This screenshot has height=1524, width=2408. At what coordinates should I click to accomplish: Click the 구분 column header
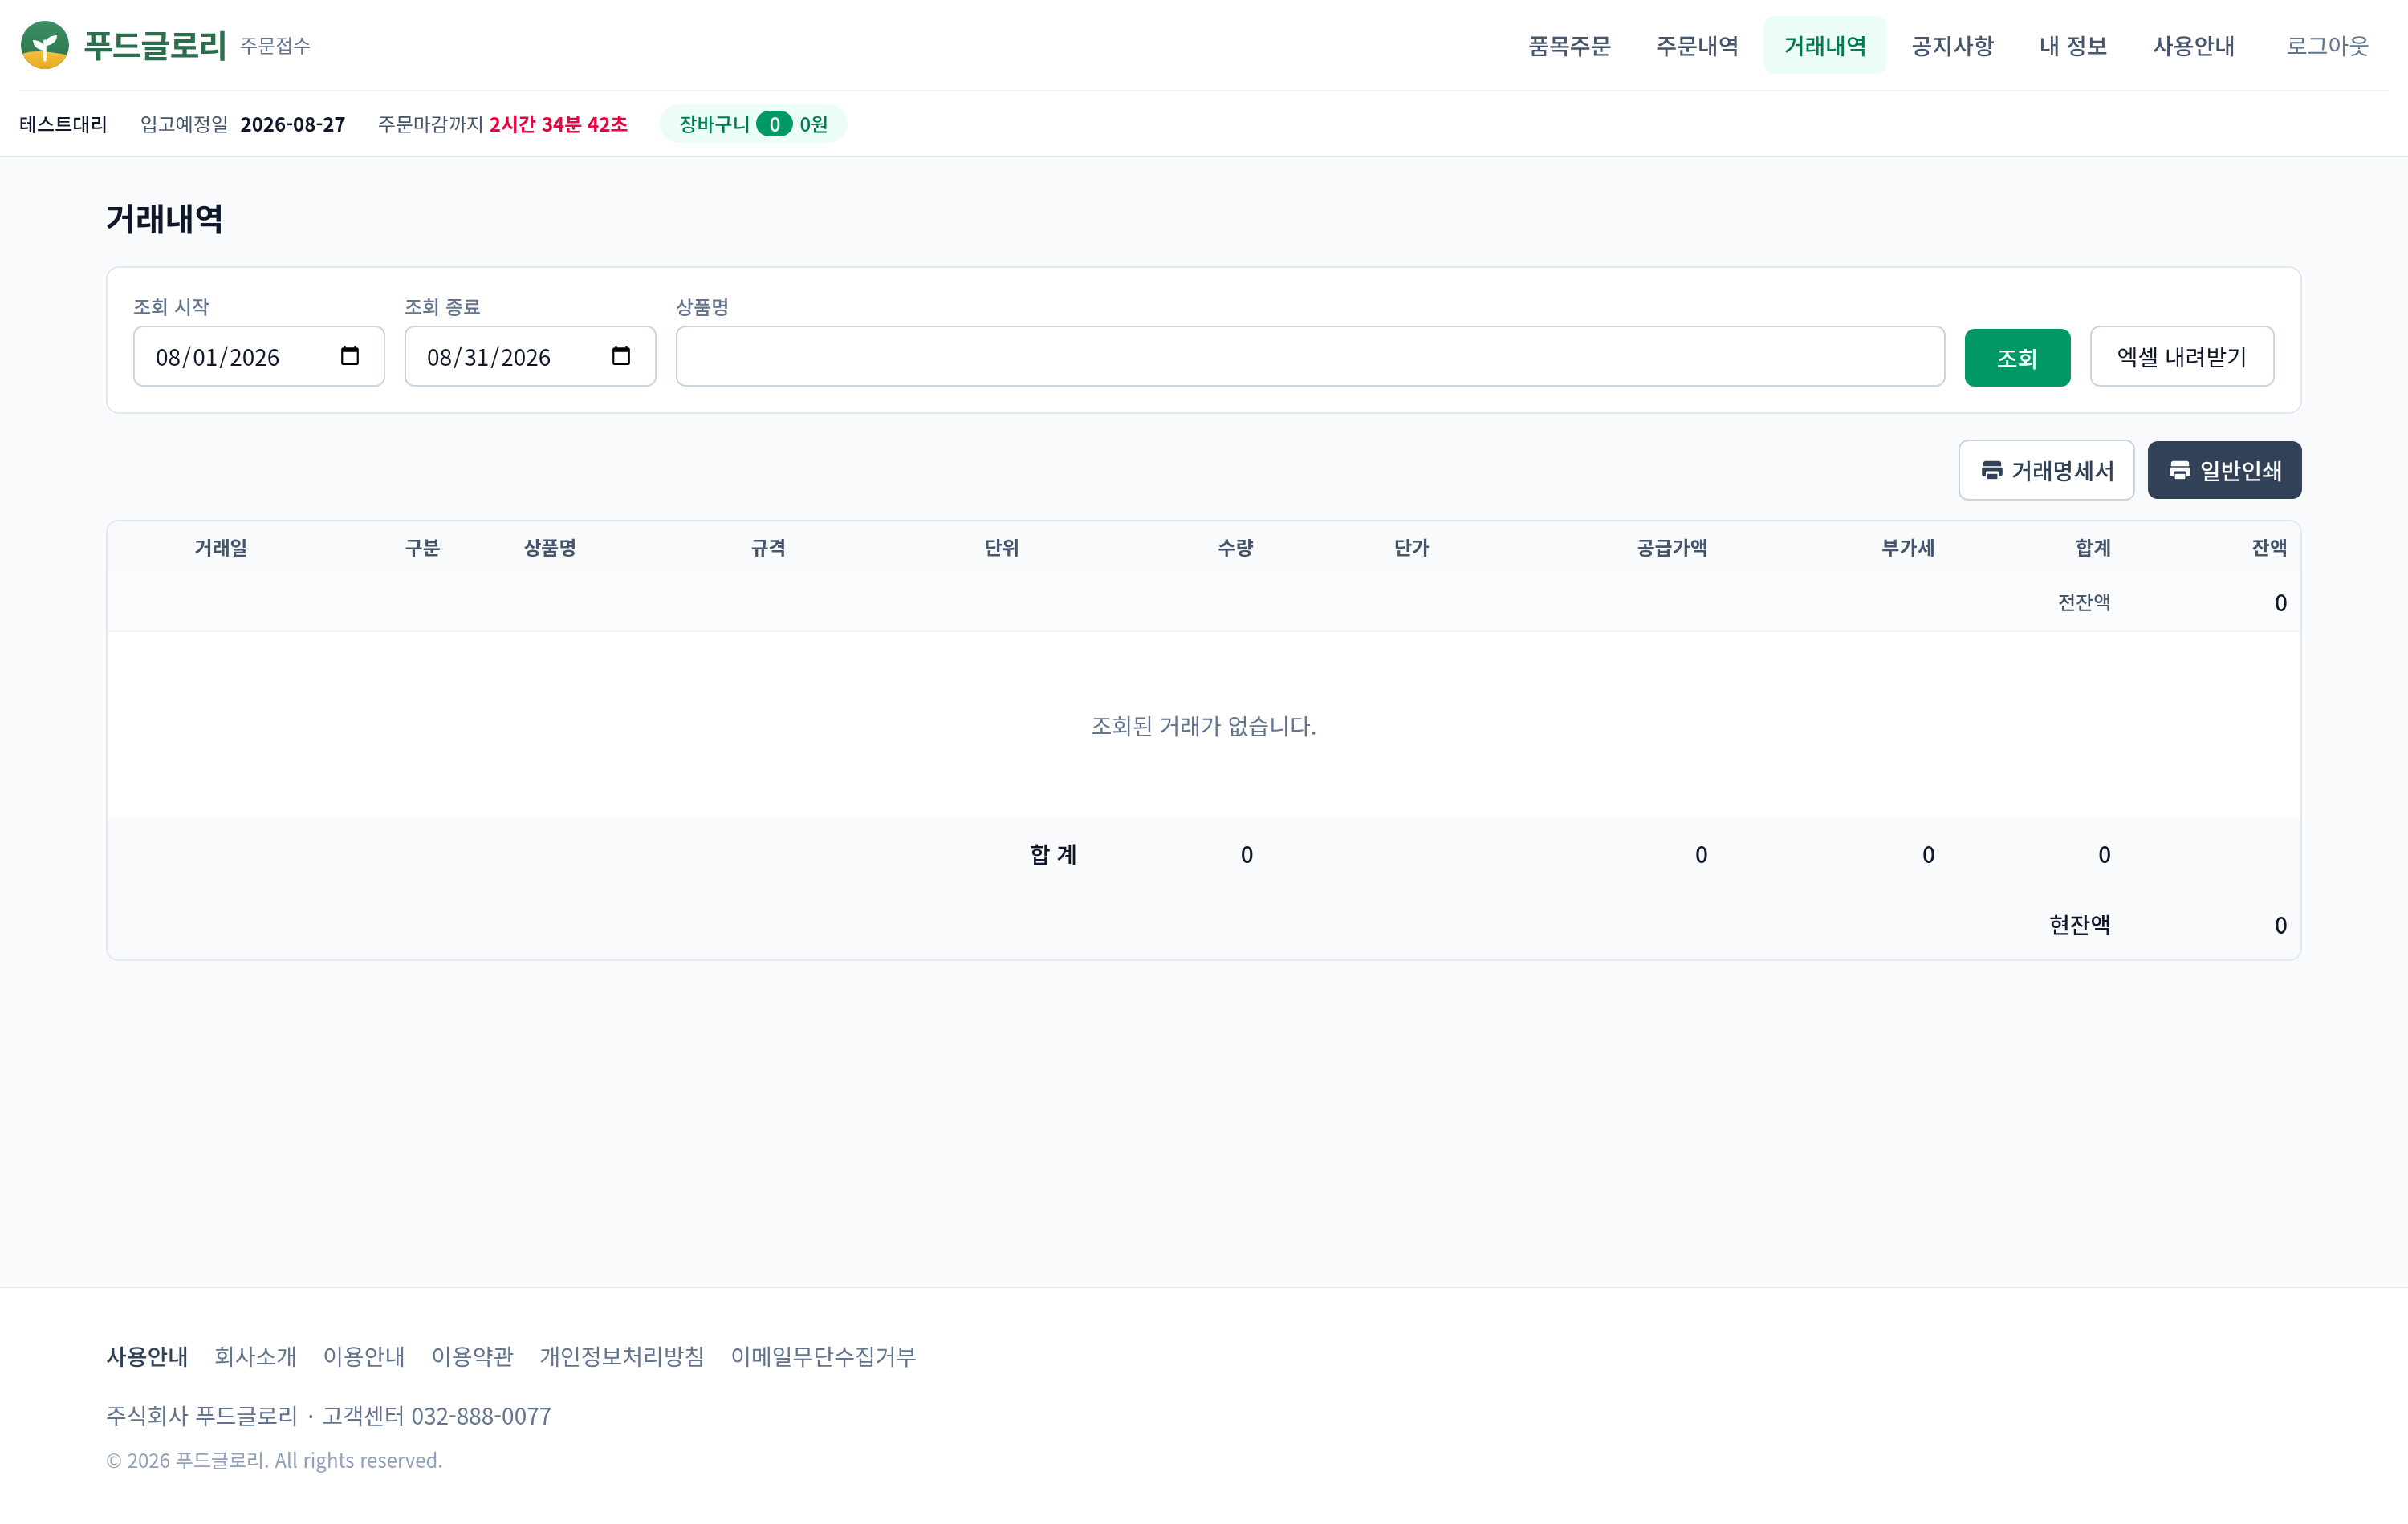pyautogui.click(x=422, y=548)
